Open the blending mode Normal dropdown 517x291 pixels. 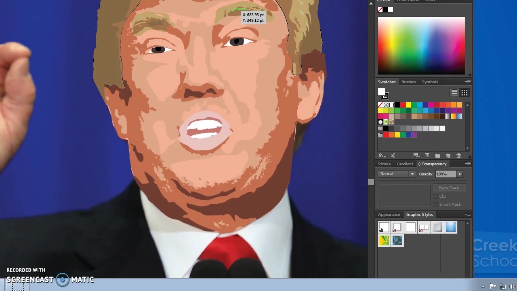coord(397,174)
